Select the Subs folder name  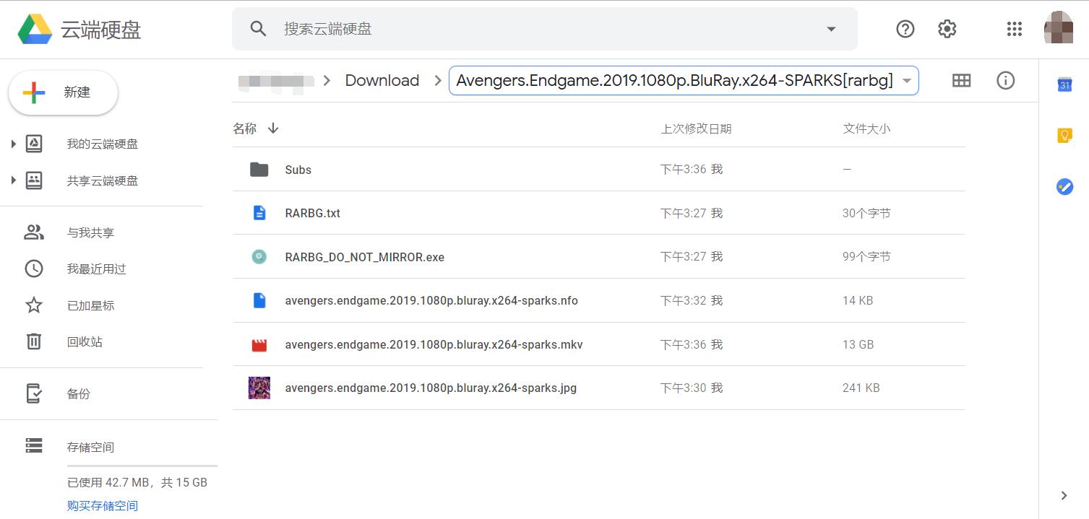pos(298,170)
